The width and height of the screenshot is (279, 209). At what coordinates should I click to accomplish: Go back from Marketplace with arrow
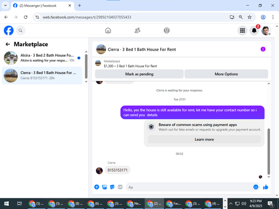click(8, 44)
